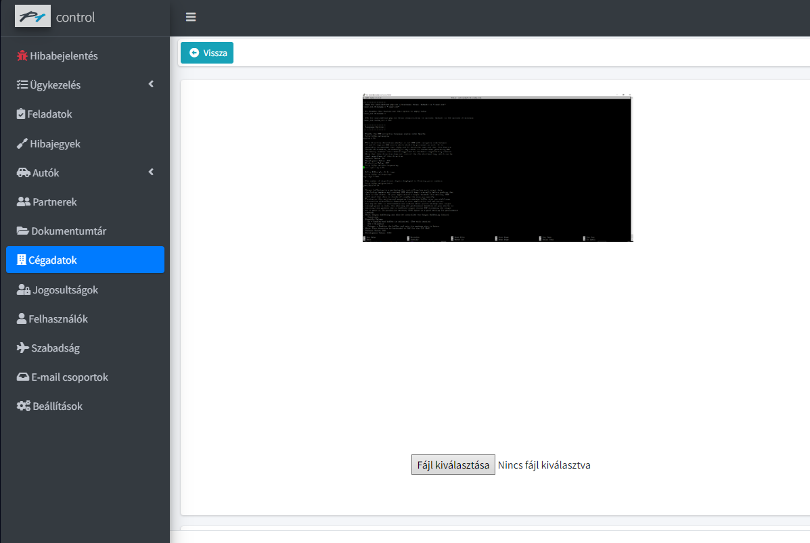Expand the Autók submenu arrow
The width and height of the screenshot is (810, 543).
[x=151, y=172]
